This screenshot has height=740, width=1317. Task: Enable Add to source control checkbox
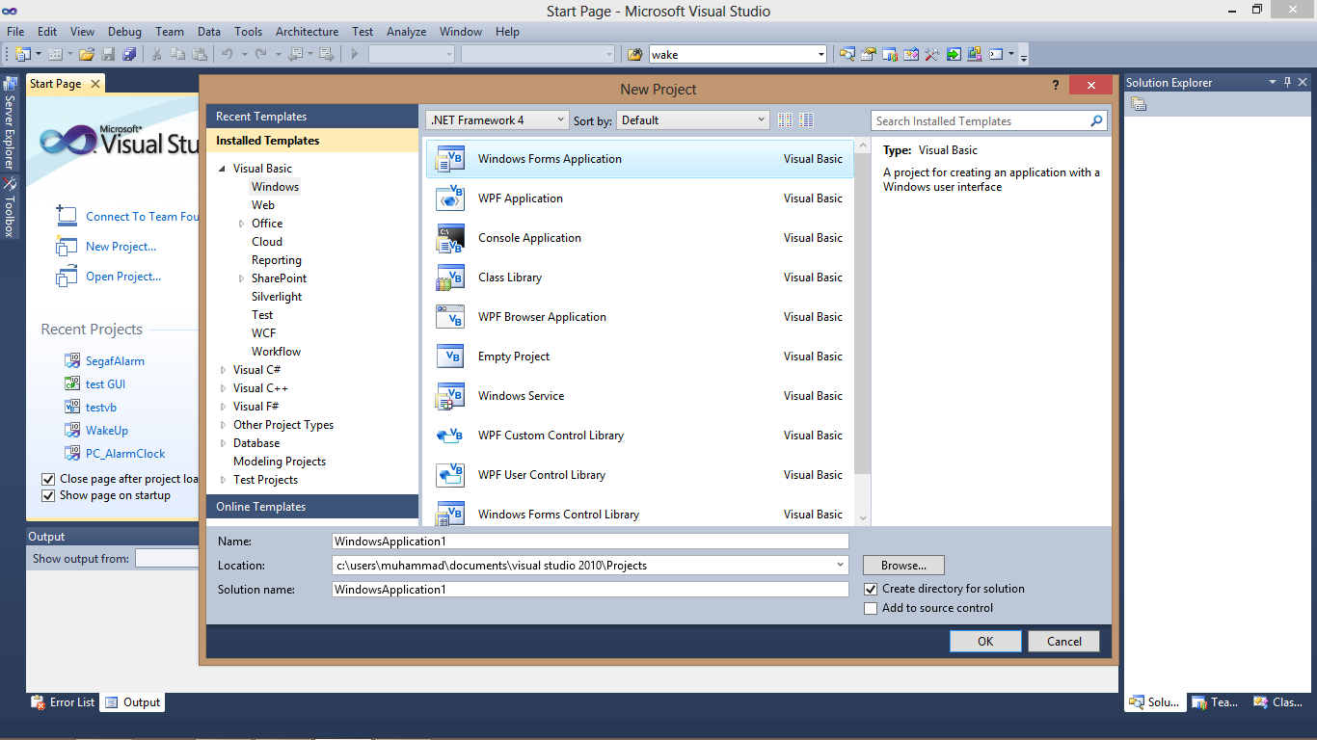pos(871,608)
